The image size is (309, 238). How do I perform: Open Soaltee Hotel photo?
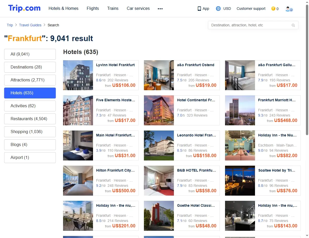point(240,181)
